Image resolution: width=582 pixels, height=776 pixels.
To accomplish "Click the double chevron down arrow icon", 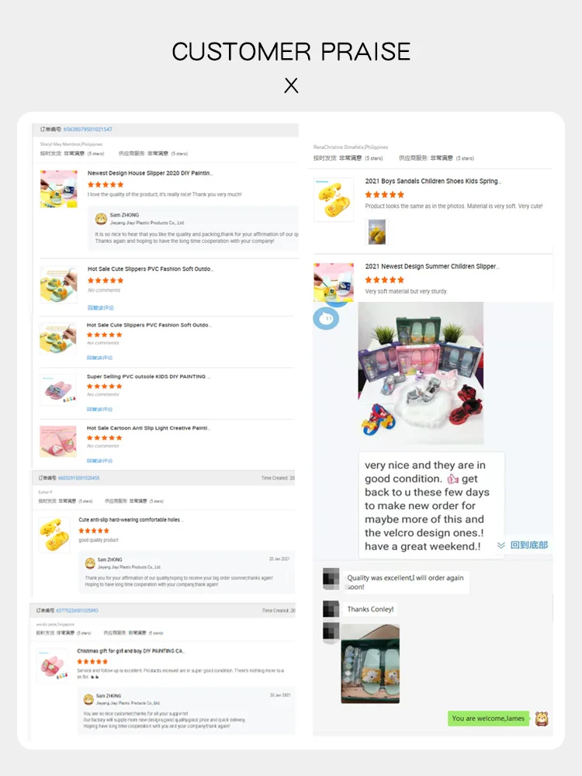I will (x=501, y=545).
